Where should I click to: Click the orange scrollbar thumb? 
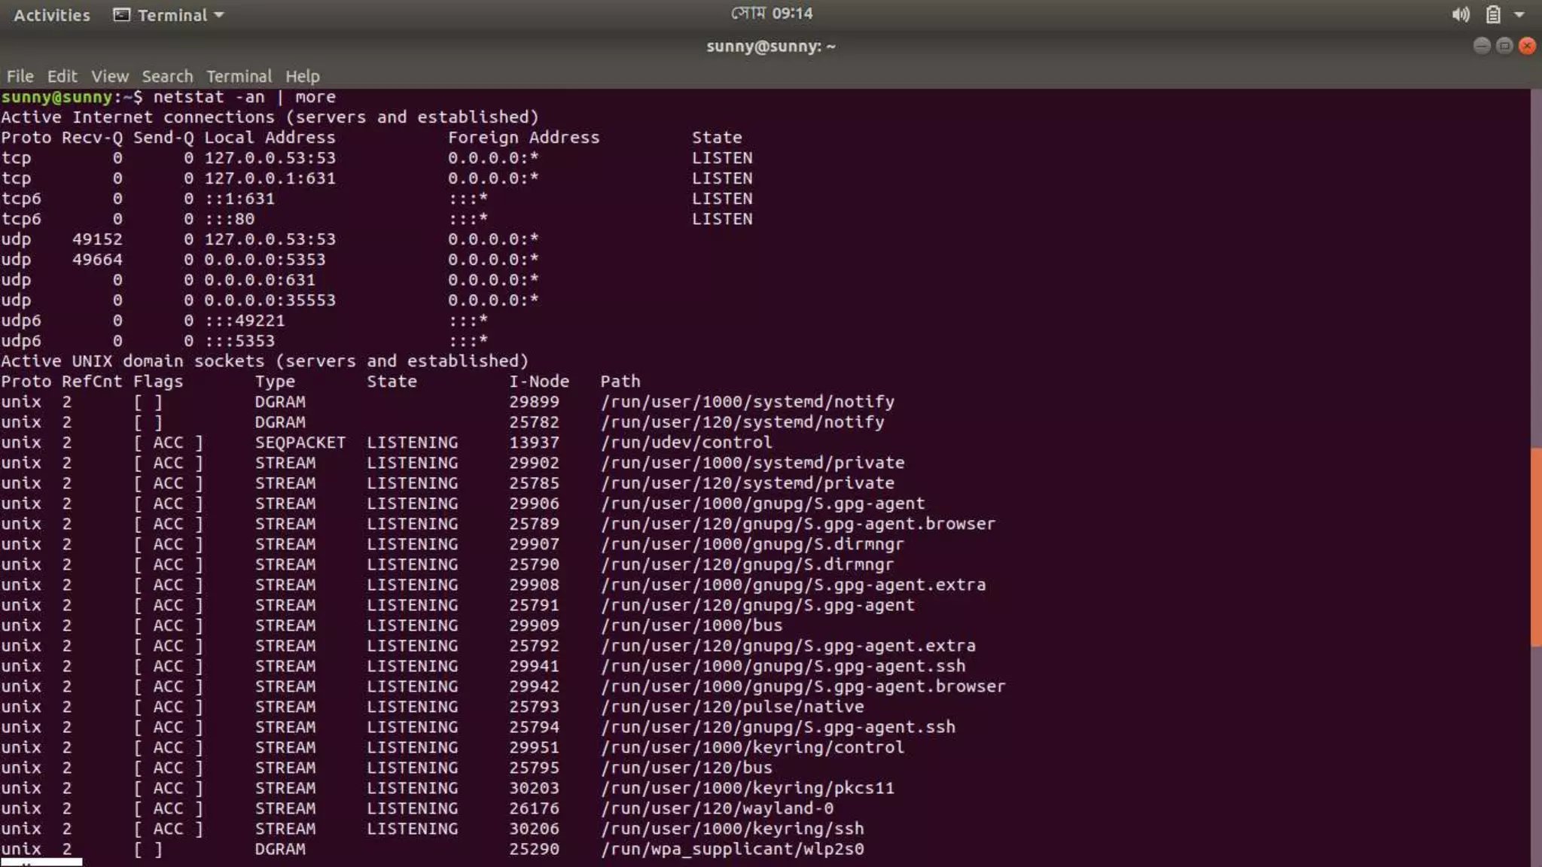coord(1535,546)
